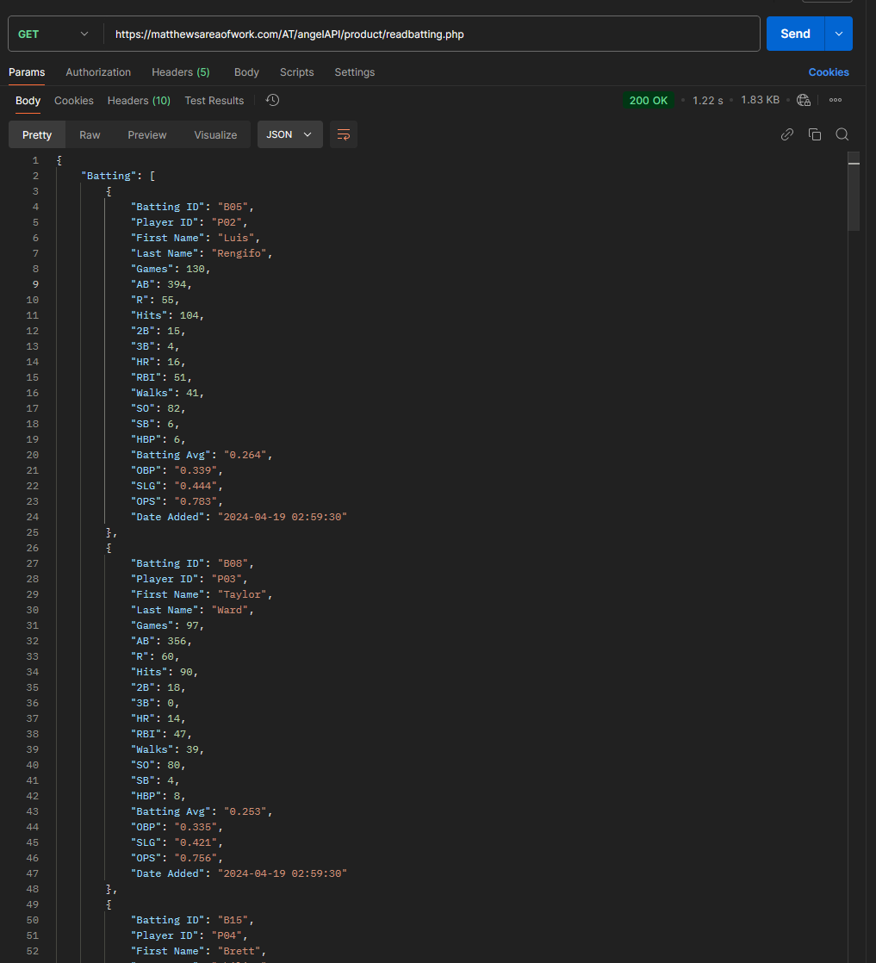Click line number 47 in gutter
This screenshot has height=963, width=876.
pos(33,873)
